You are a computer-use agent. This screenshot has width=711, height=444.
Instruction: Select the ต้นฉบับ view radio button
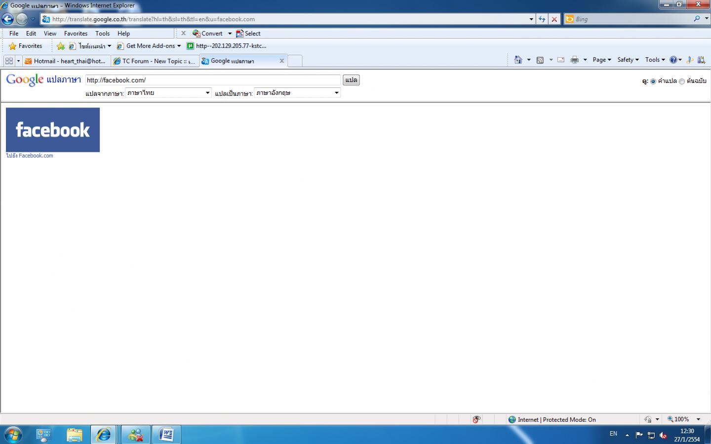682,81
